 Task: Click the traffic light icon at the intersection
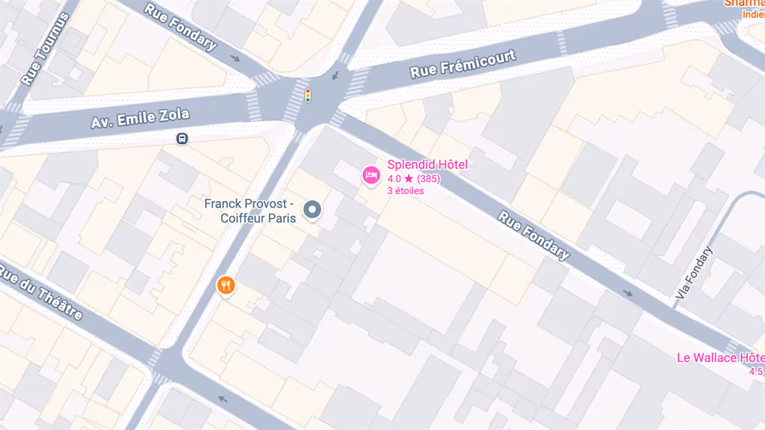click(308, 96)
